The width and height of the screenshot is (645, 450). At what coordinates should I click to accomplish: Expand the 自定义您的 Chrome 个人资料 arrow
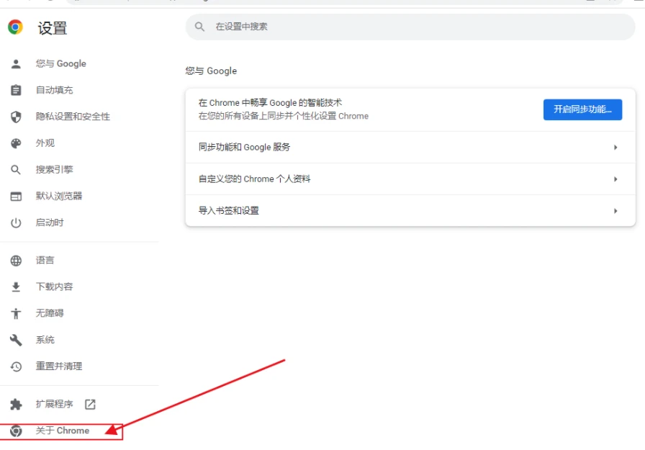pyautogui.click(x=615, y=179)
